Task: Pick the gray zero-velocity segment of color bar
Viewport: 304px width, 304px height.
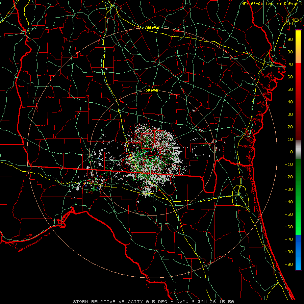Action: tap(298, 150)
